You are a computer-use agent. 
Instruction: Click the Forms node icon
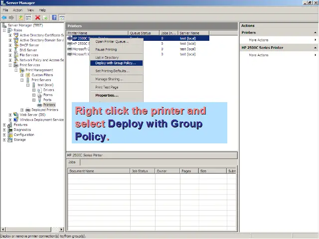[39, 95]
